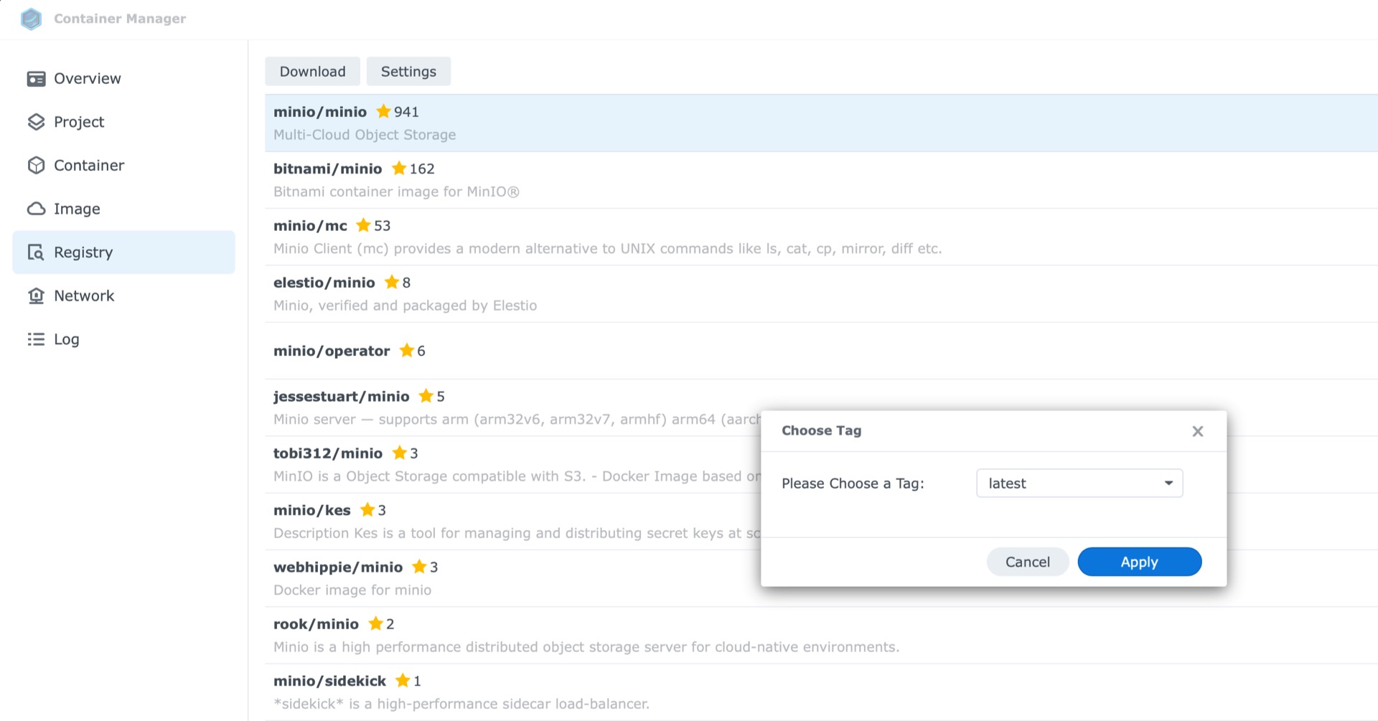Open registry Settings button
Image resolution: width=1378 pixels, height=721 pixels.
(408, 71)
